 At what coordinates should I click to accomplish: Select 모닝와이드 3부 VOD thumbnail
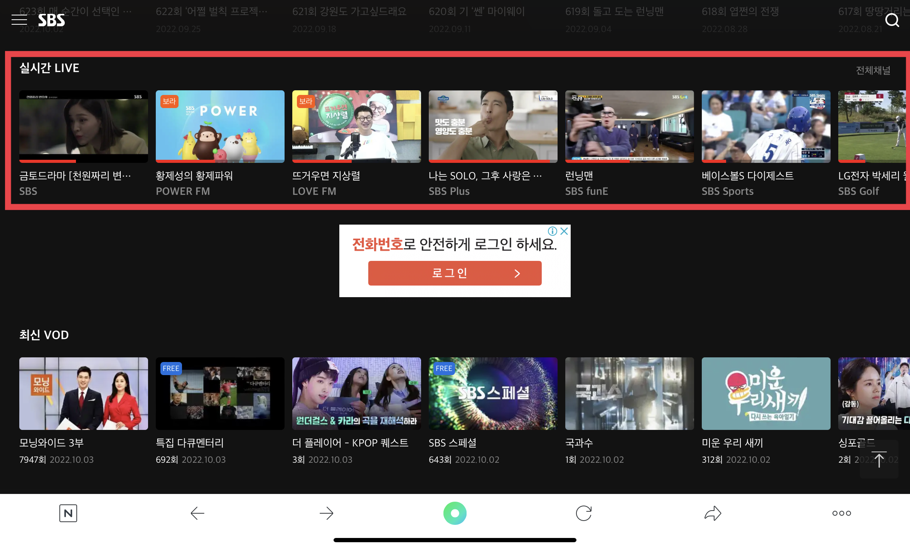(x=83, y=394)
